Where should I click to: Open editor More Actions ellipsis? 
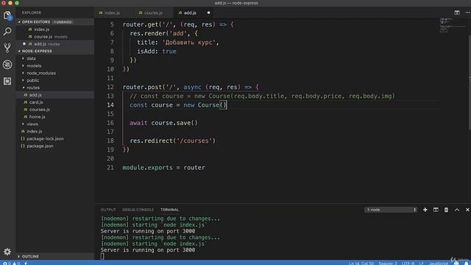click(467, 13)
